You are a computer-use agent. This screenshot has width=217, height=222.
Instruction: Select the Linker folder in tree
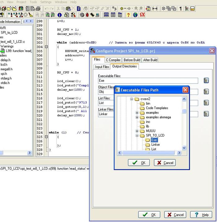[x=156, y=145]
